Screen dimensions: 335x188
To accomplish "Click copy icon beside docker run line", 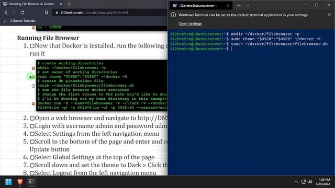I will (x=33, y=103).
